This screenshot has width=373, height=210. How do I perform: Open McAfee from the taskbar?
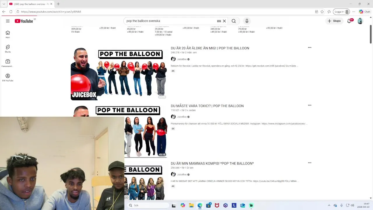(217, 205)
